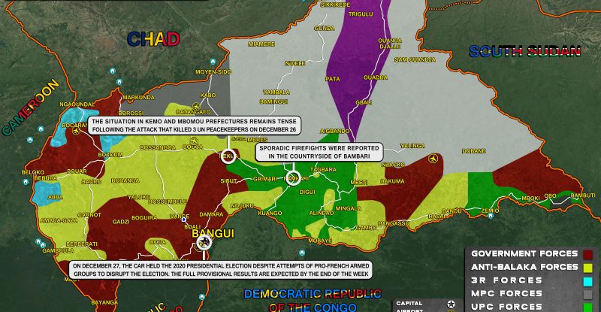Select the Kemo and Mbomou prefectures callout
The height and width of the screenshot is (312, 601).
pos(194,125)
